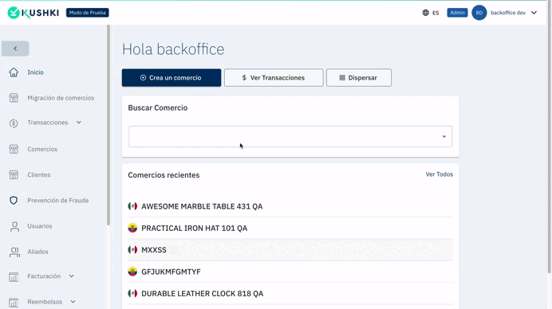Click the Clientes store icon

(x=14, y=174)
